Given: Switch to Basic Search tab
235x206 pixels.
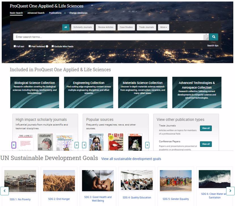Looking at the screenshot, I should coord(16,13).
